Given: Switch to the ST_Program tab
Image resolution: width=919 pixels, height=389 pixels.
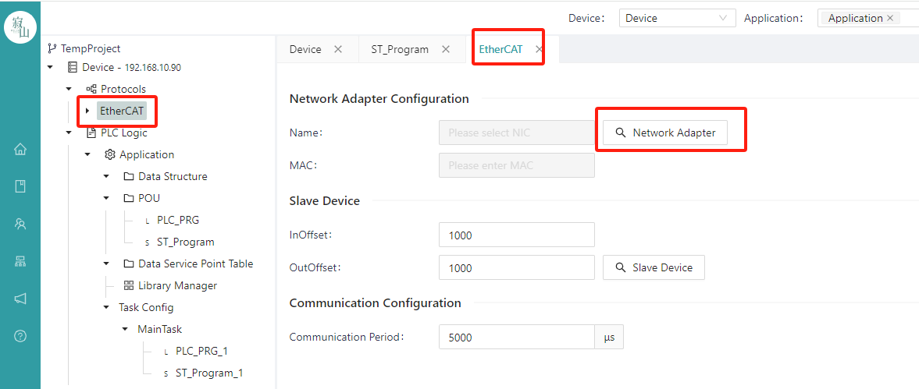Looking at the screenshot, I should point(400,49).
